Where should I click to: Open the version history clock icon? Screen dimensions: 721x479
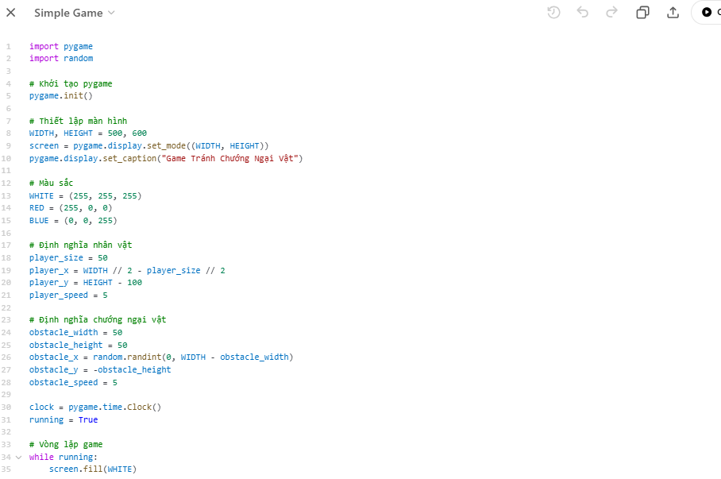pyautogui.click(x=553, y=12)
